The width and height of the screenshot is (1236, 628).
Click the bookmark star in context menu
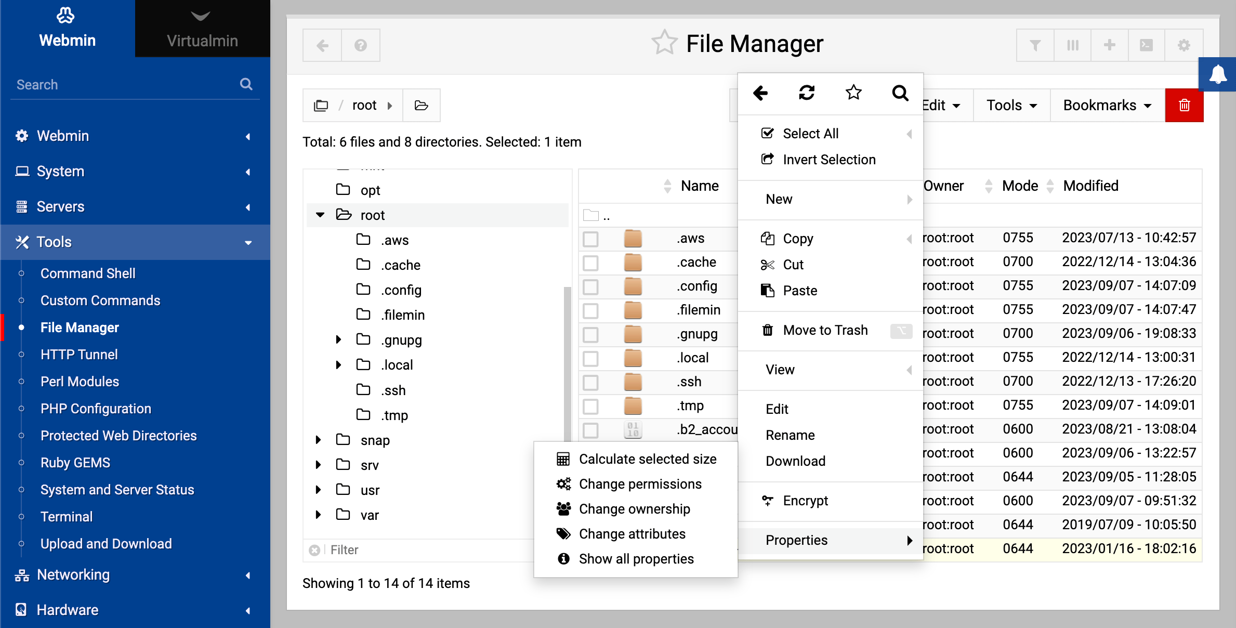(x=853, y=93)
